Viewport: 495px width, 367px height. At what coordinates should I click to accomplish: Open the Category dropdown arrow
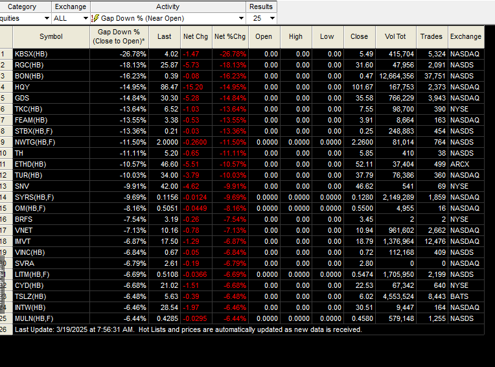pos(47,18)
